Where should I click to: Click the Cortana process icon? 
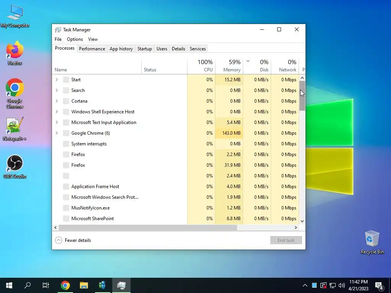tap(66, 101)
